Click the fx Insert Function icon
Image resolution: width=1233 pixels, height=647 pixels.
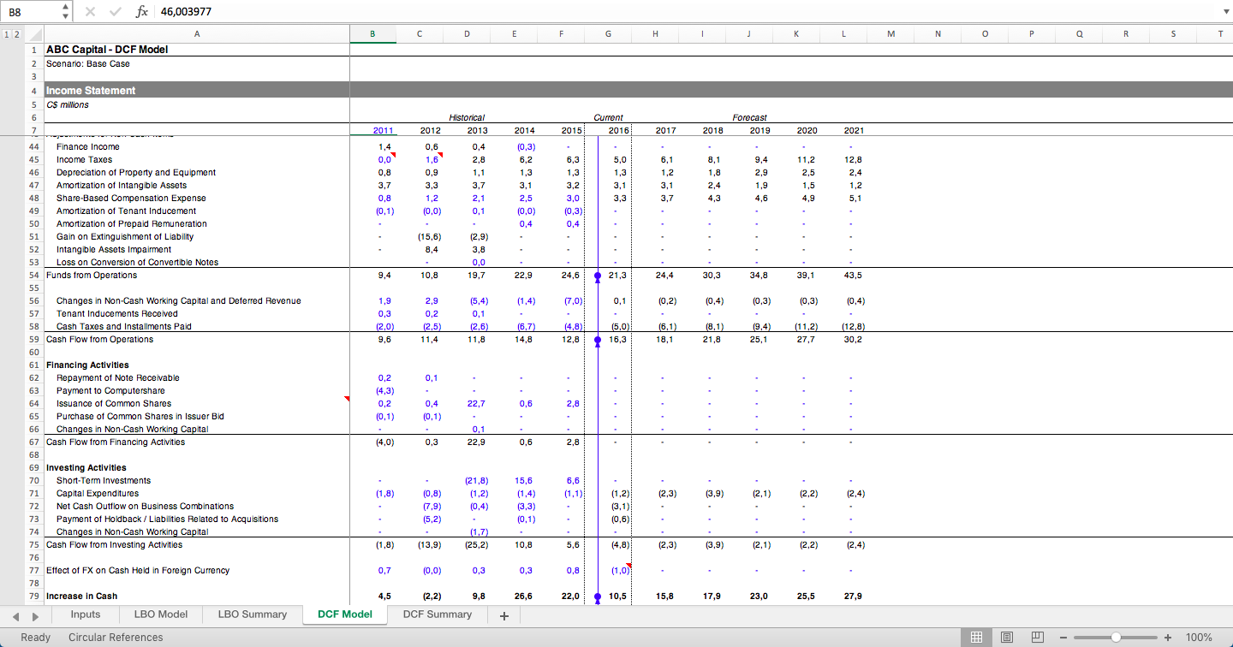pos(141,12)
